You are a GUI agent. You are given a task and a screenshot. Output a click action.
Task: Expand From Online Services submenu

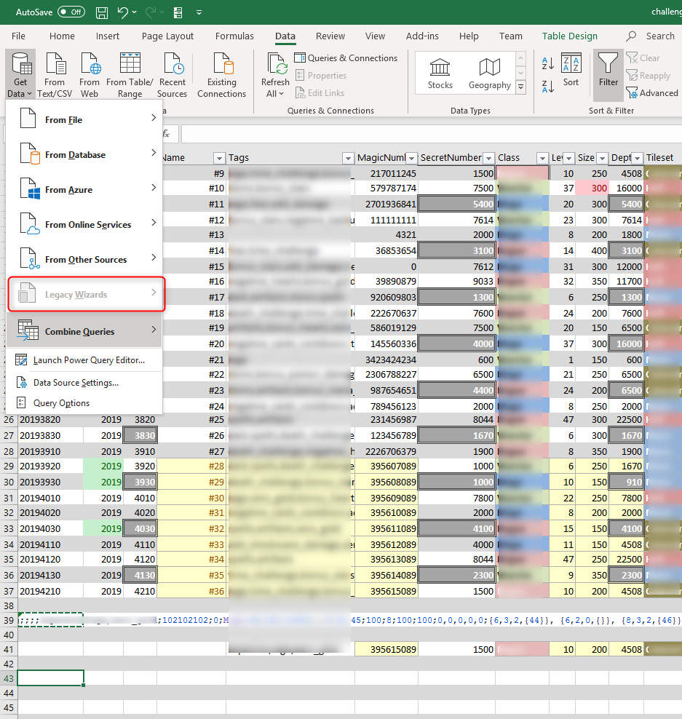click(x=85, y=224)
